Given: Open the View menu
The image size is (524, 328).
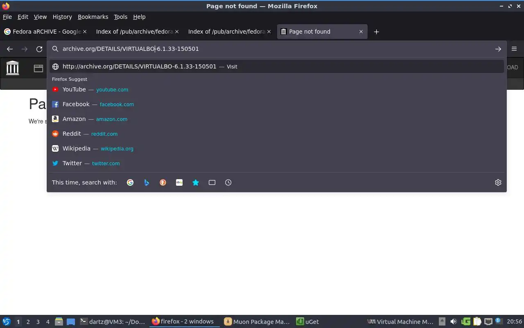Looking at the screenshot, I should tap(40, 17).
